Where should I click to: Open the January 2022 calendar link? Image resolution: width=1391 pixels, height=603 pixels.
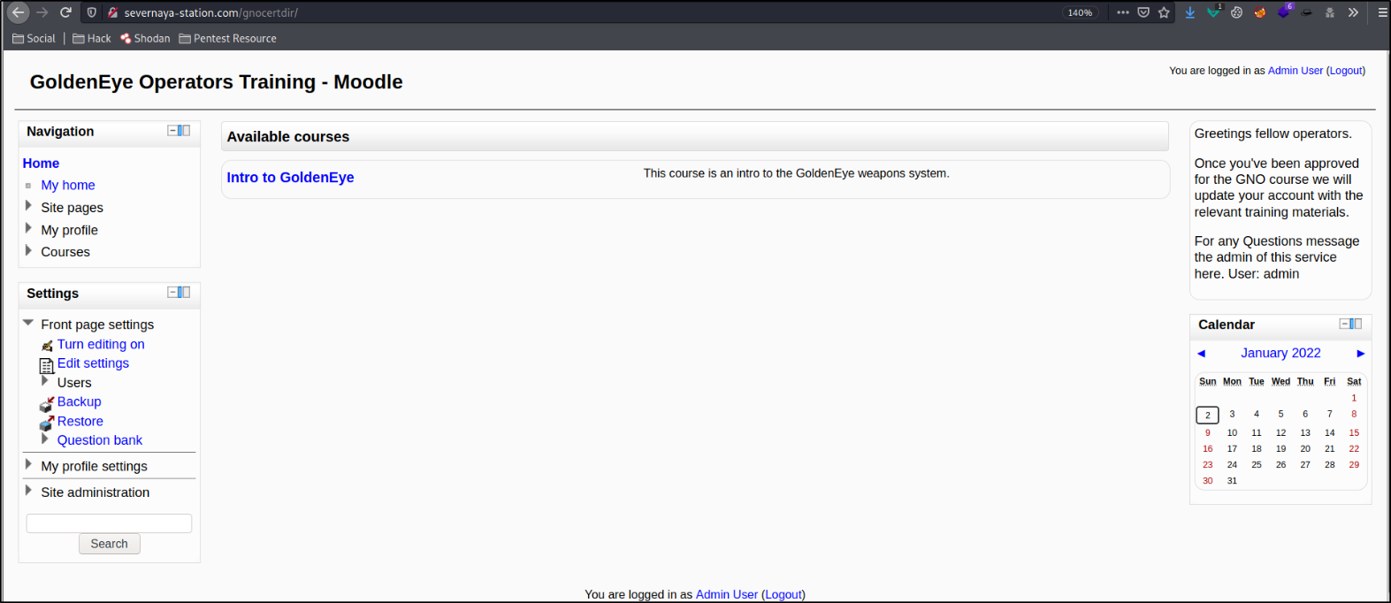pyautogui.click(x=1280, y=353)
